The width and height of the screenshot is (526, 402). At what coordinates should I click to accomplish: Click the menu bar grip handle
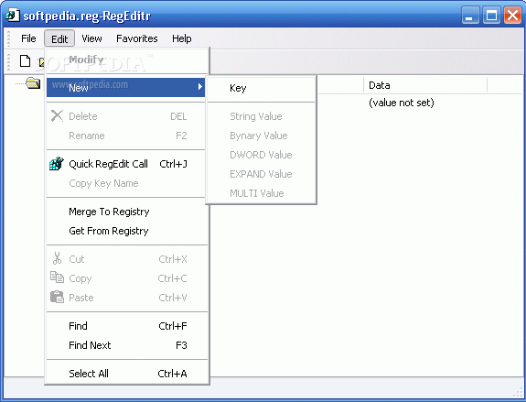[9, 38]
